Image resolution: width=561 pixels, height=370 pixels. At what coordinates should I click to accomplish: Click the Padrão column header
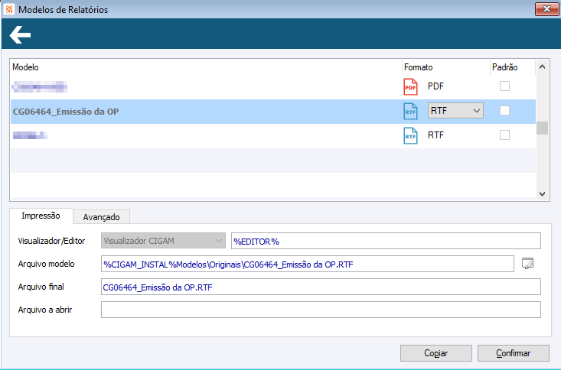click(512, 67)
